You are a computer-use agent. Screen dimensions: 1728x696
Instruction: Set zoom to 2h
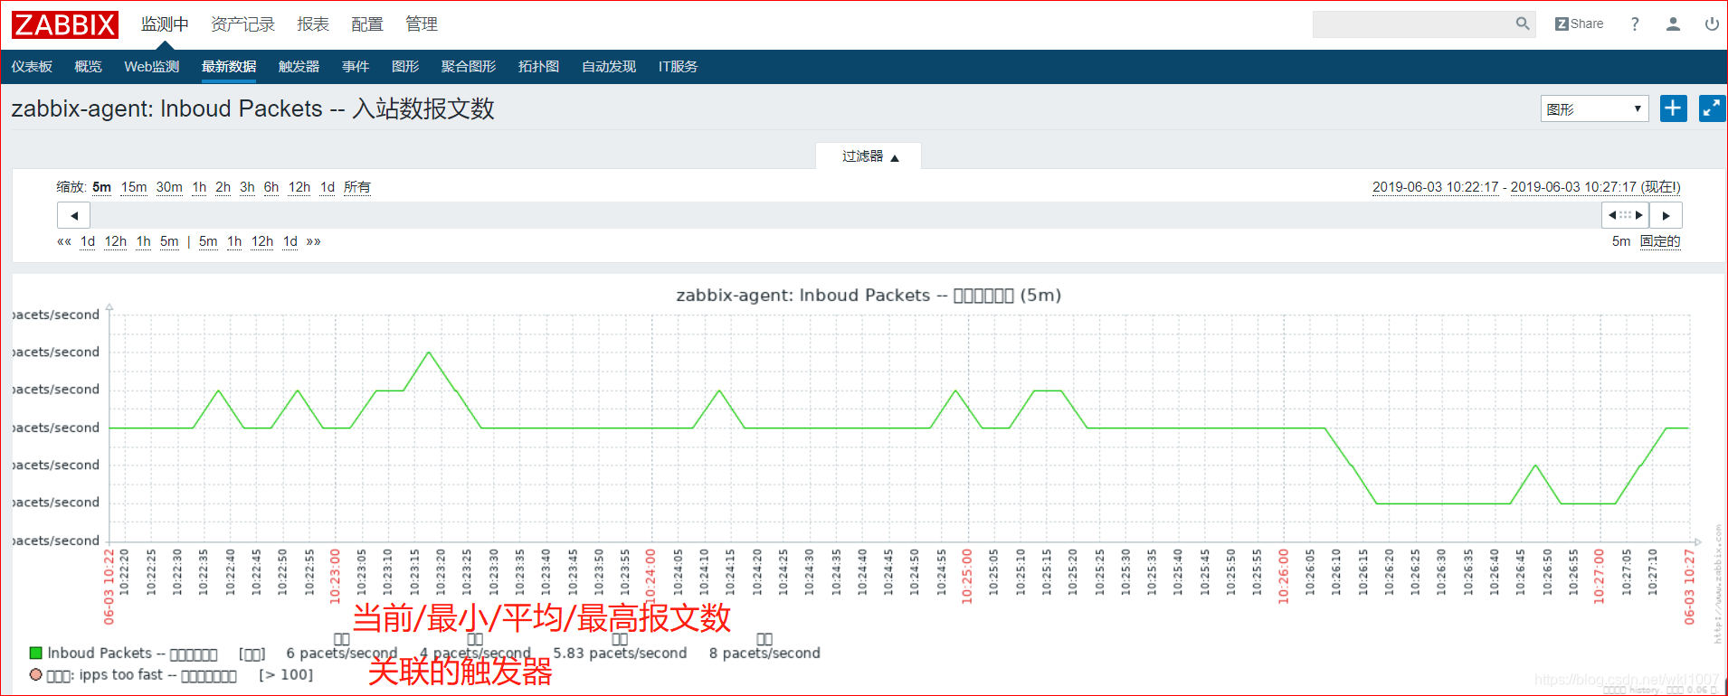click(223, 187)
